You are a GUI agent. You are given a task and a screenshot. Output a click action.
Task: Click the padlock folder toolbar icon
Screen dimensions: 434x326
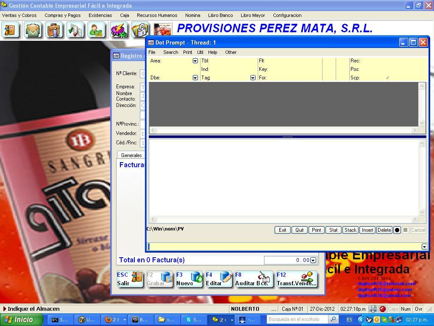click(139, 30)
